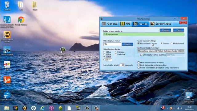Toggle Record external input checkbox
The height and width of the screenshot is (111, 197).
tap(139, 48)
